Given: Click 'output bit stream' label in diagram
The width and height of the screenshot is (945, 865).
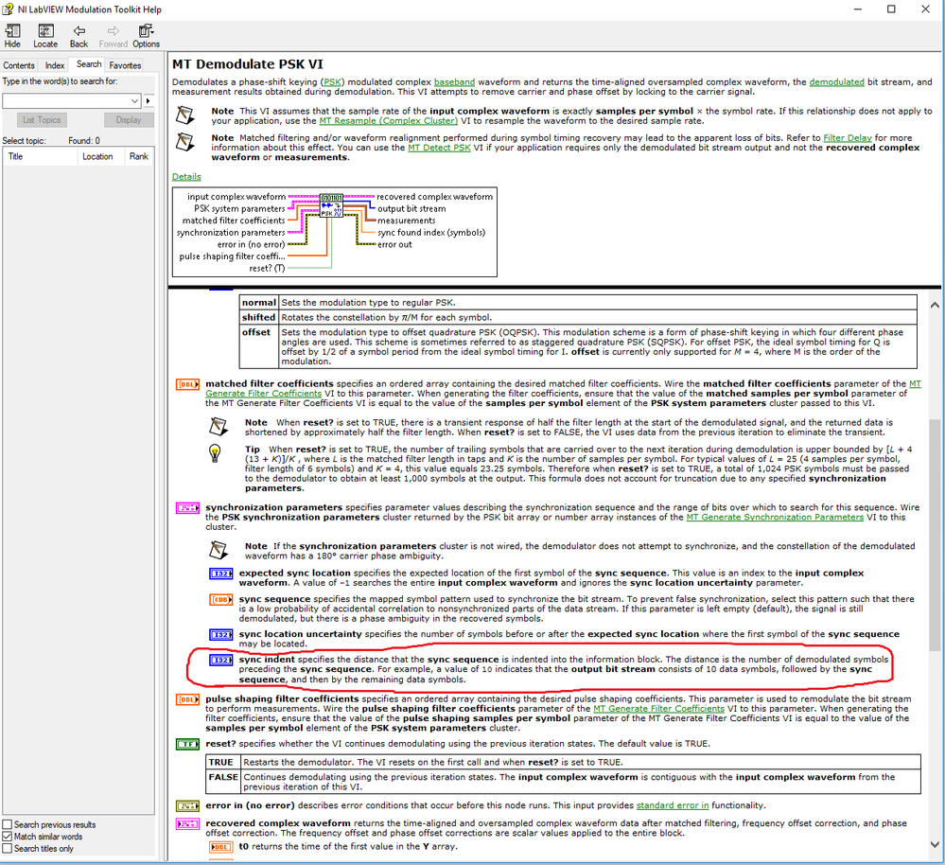Looking at the screenshot, I should point(411,208).
